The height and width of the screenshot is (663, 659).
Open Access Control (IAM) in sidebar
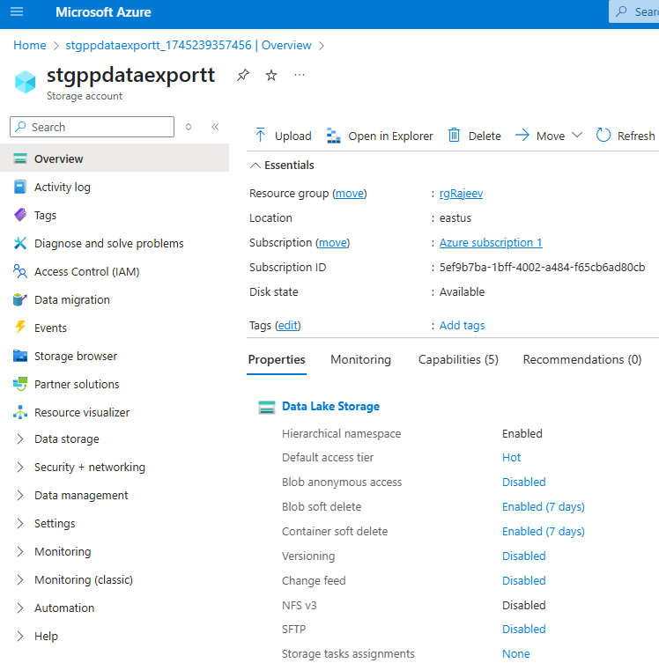(86, 272)
